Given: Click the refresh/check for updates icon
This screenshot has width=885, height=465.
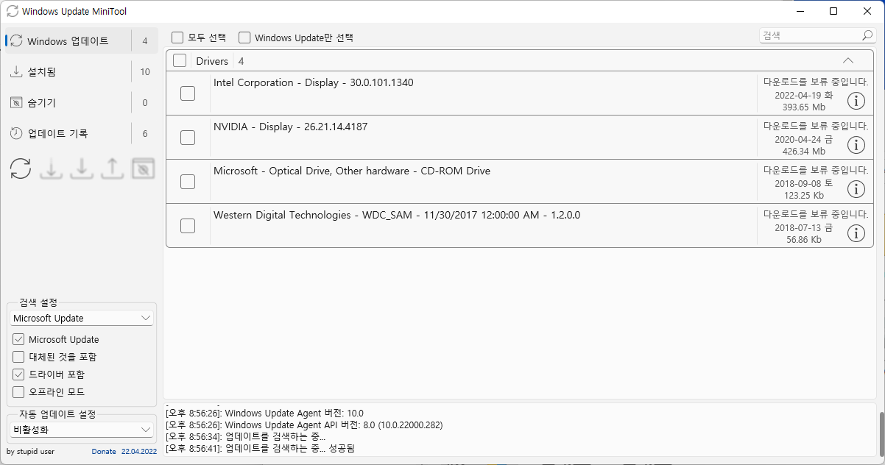Looking at the screenshot, I should [x=21, y=168].
